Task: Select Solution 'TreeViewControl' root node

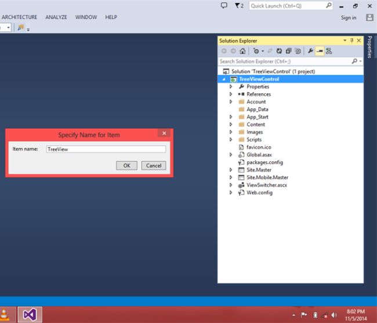Action: 273,71
